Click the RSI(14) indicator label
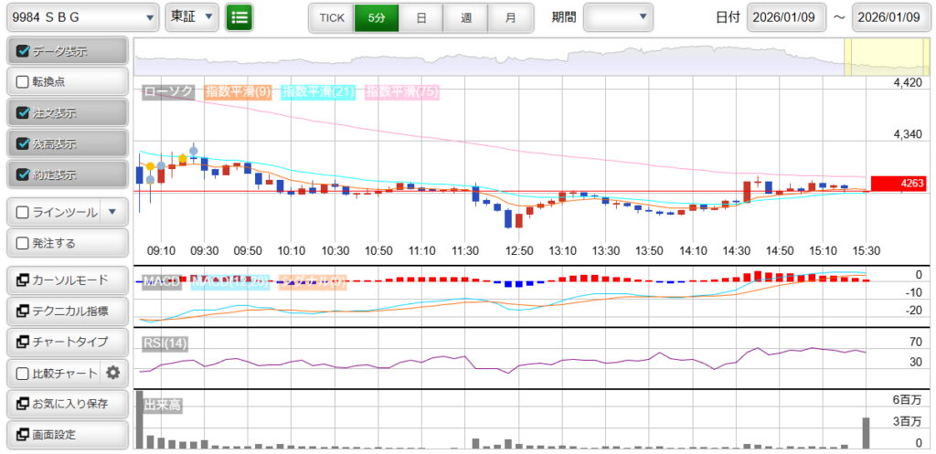Screen dimensions: 936x454 165,343
